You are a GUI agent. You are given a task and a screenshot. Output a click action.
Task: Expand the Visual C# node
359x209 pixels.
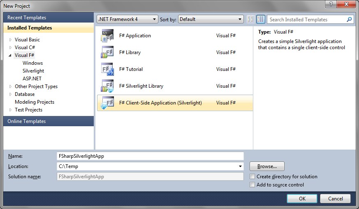(10, 48)
